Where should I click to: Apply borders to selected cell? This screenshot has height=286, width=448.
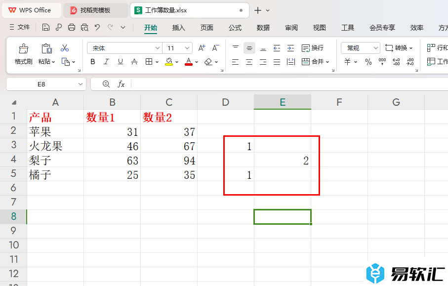tap(149, 62)
